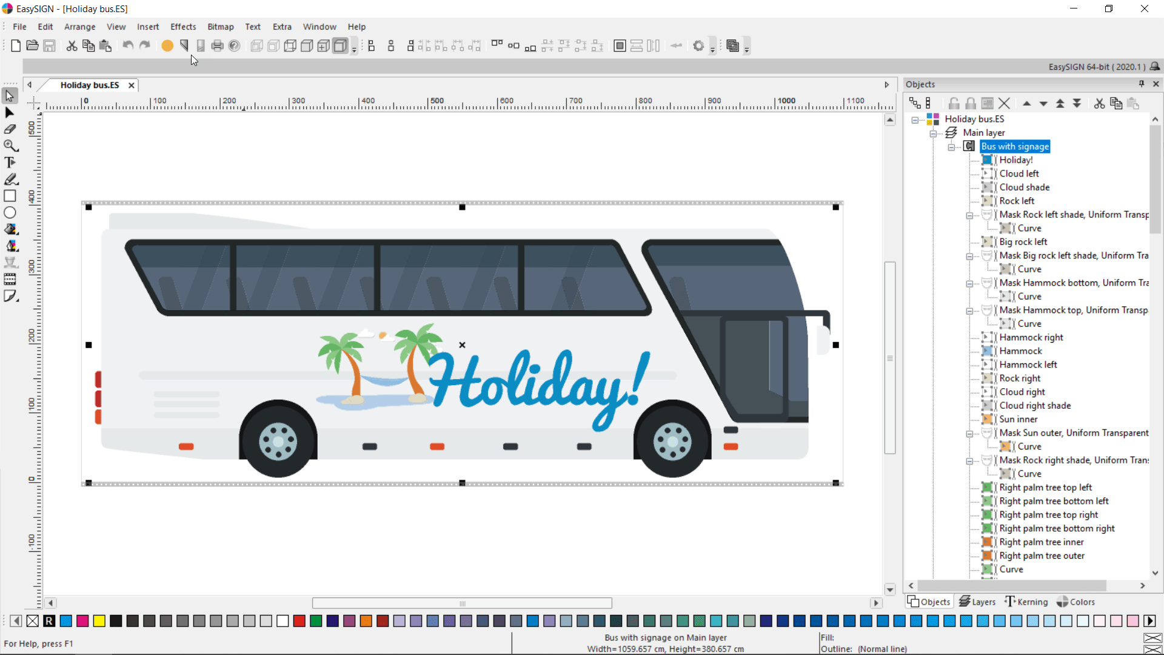Pick the Rectangle drawing tool
Image resolution: width=1164 pixels, height=655 pixels.
(10, 196)
